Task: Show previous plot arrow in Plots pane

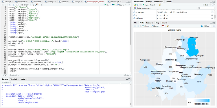Action: tap(135, 26)
